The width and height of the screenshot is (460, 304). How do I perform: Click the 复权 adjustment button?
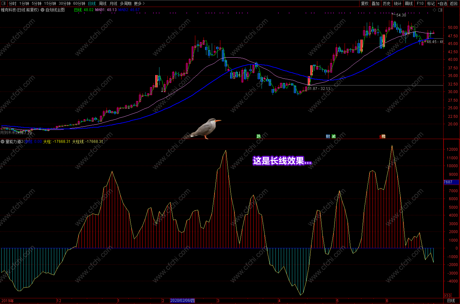pos(365,3)
